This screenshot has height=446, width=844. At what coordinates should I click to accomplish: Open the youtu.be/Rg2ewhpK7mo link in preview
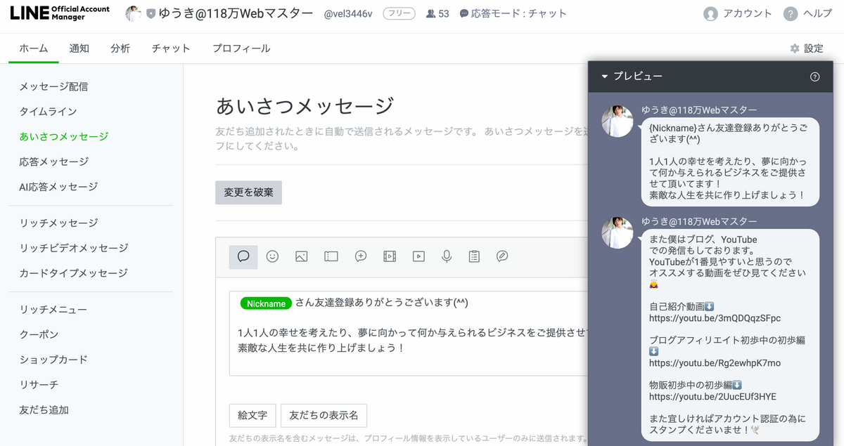[715, 363]
